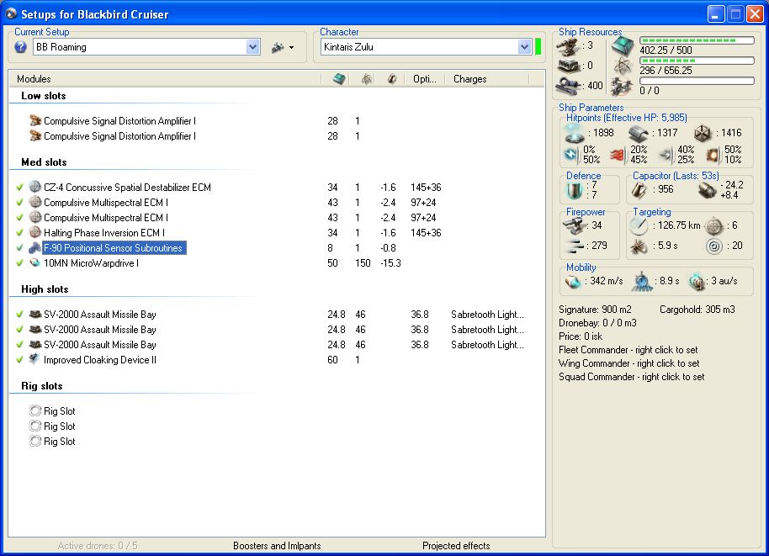Click the Improved Cloaking Device II icon
Image resolution: width=769 pixels, height=556 pixels.
34,359
